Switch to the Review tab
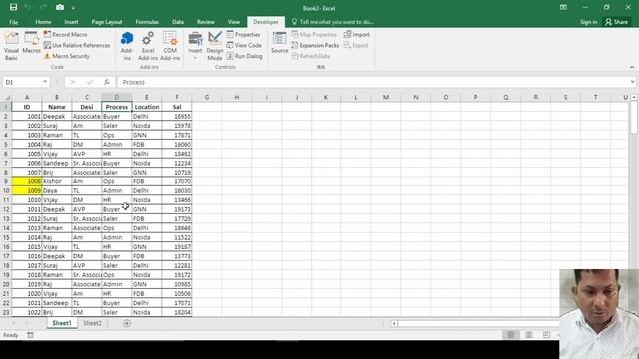This screenshot has width=639, height=359. click(206, 22)
